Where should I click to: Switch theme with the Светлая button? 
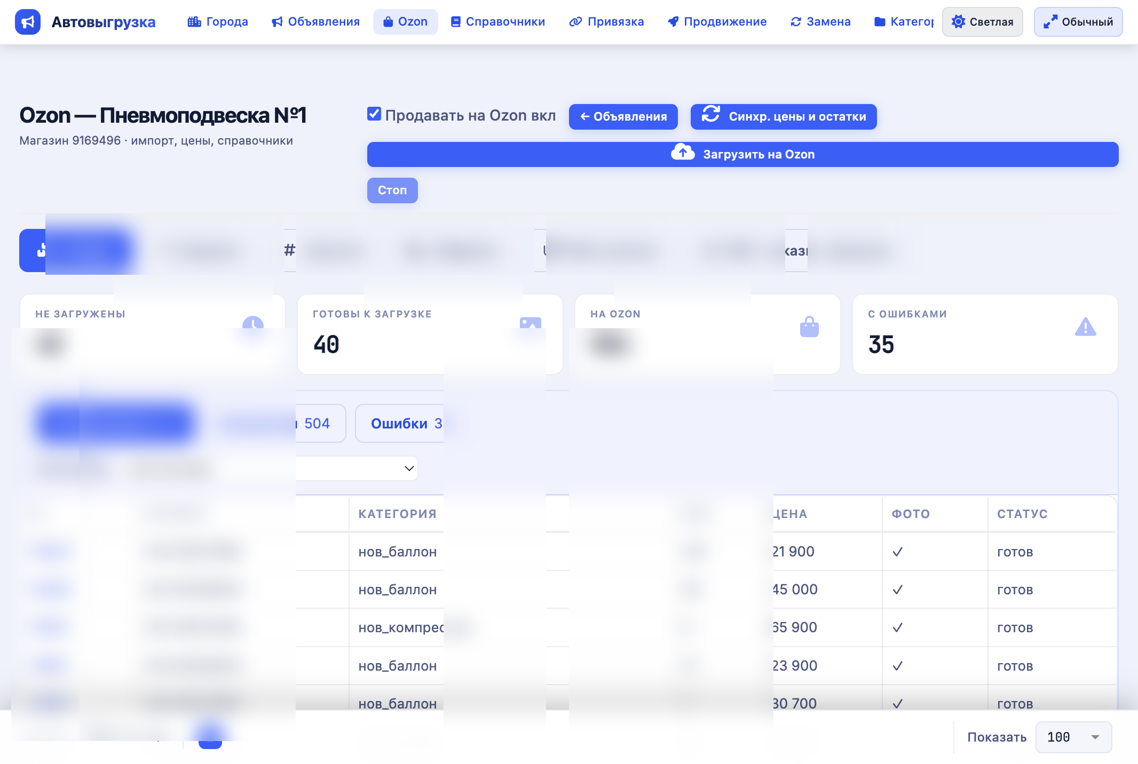point(983,22)
